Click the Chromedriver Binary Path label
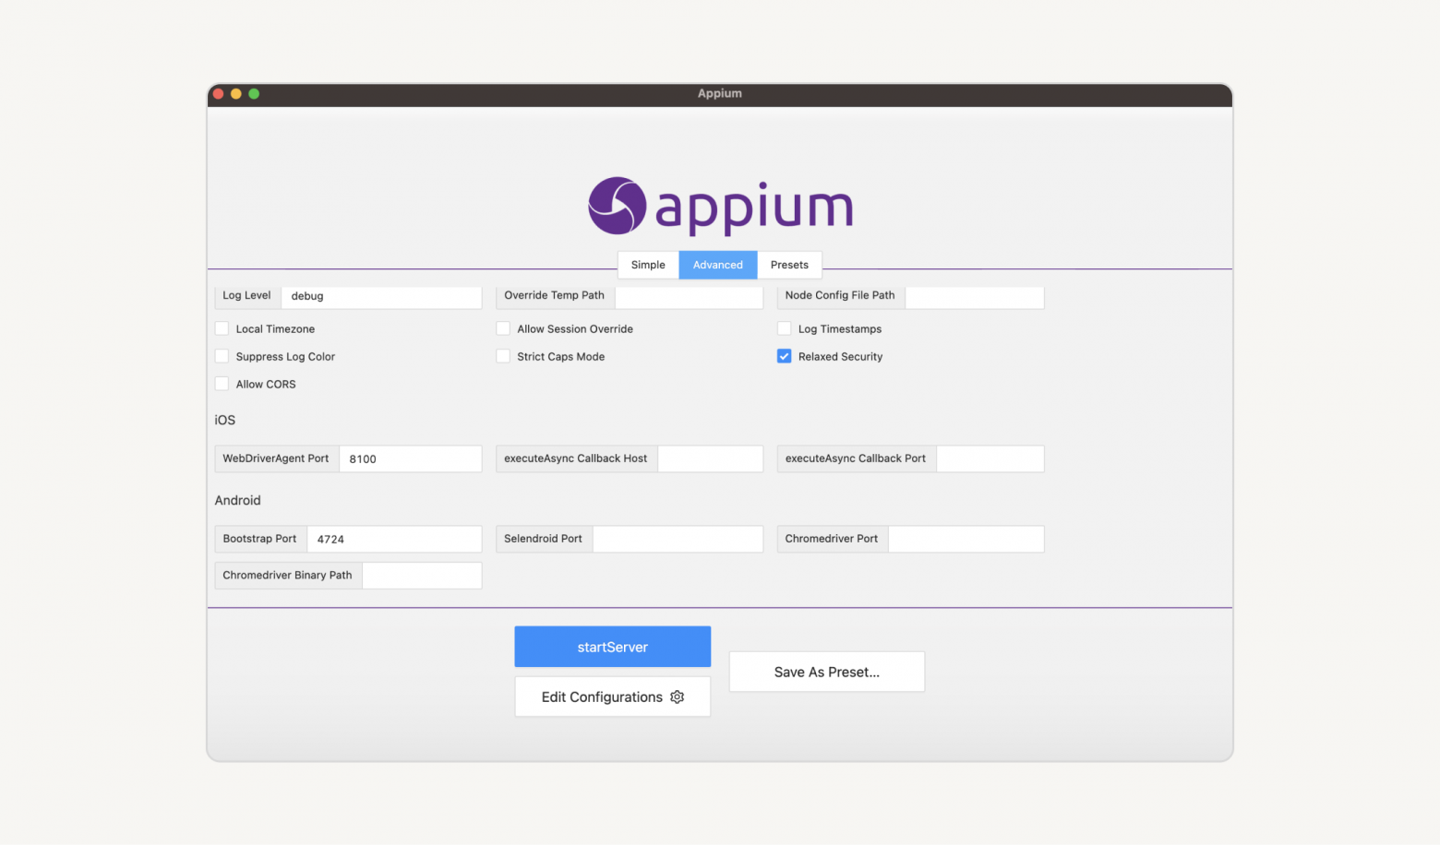This screenshot has width=1440, height=845. [287, 575]
